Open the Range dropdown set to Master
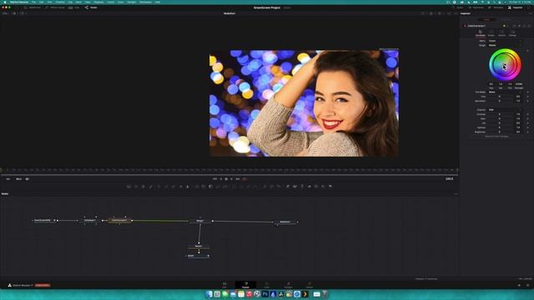 (504, 45)
